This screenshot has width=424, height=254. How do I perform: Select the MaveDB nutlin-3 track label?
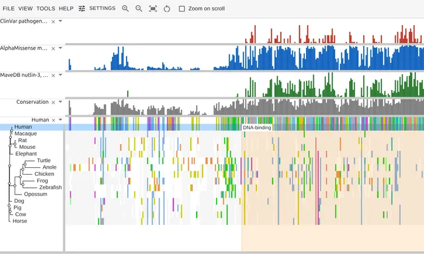pyautogui.click(x=24, y=75)
